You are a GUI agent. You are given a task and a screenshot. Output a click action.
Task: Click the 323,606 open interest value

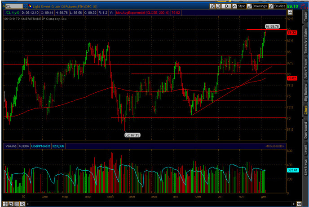point(58,146)
